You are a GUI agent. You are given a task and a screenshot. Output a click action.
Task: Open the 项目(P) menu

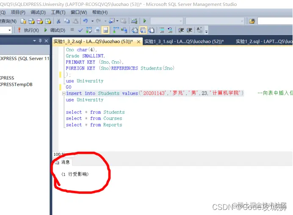[18, 12]
